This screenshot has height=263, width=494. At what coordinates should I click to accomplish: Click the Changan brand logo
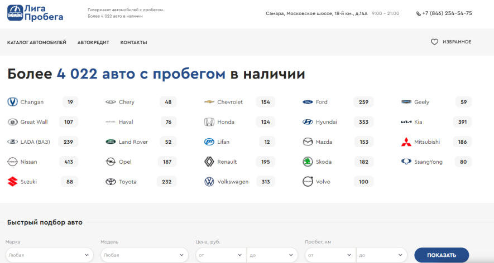[13, 102]
